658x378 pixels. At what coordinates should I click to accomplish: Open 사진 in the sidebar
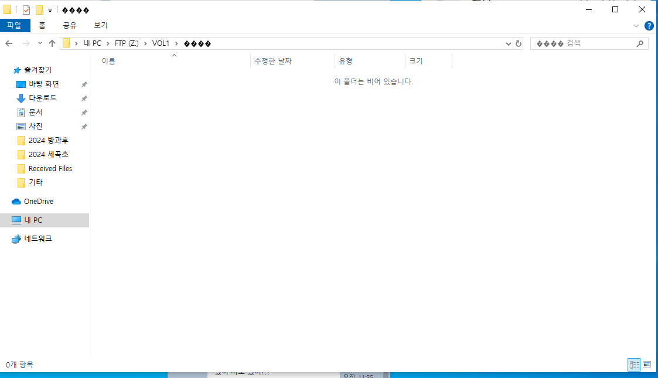(x=35, y=126)
